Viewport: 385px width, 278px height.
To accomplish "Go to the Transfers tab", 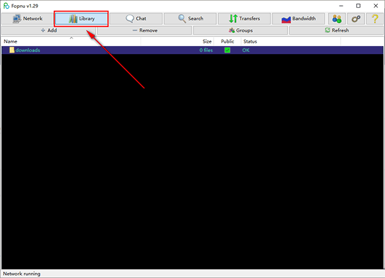I will tap(244, 19).
